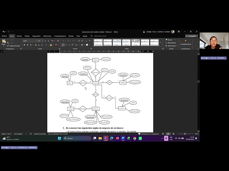Toggle italic K formatting
The image size is (229, 171).
(x=28, y=45)
